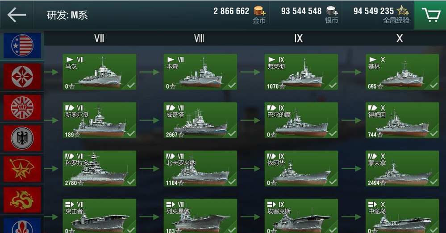Convert global XP via the 全局经验 star icon
Image resolution: width=446 pixels, height=233 pixels.
[x=403, y=11]
